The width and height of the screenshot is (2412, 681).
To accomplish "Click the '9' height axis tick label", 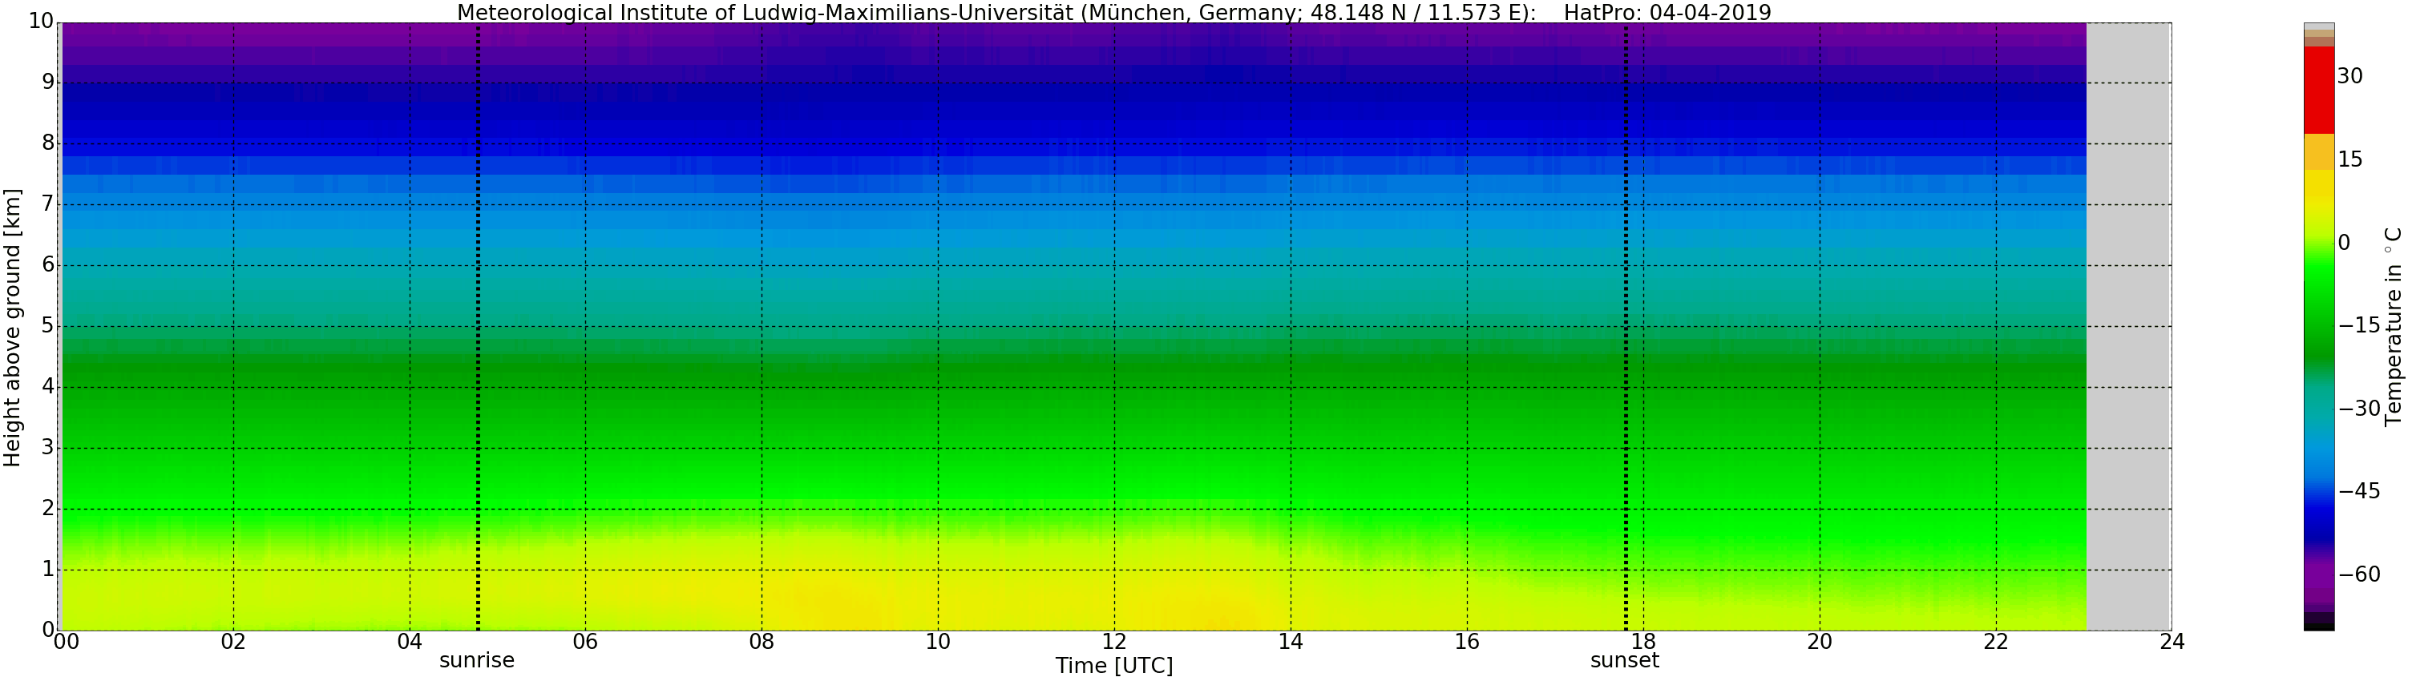I will tap(49, 83).
